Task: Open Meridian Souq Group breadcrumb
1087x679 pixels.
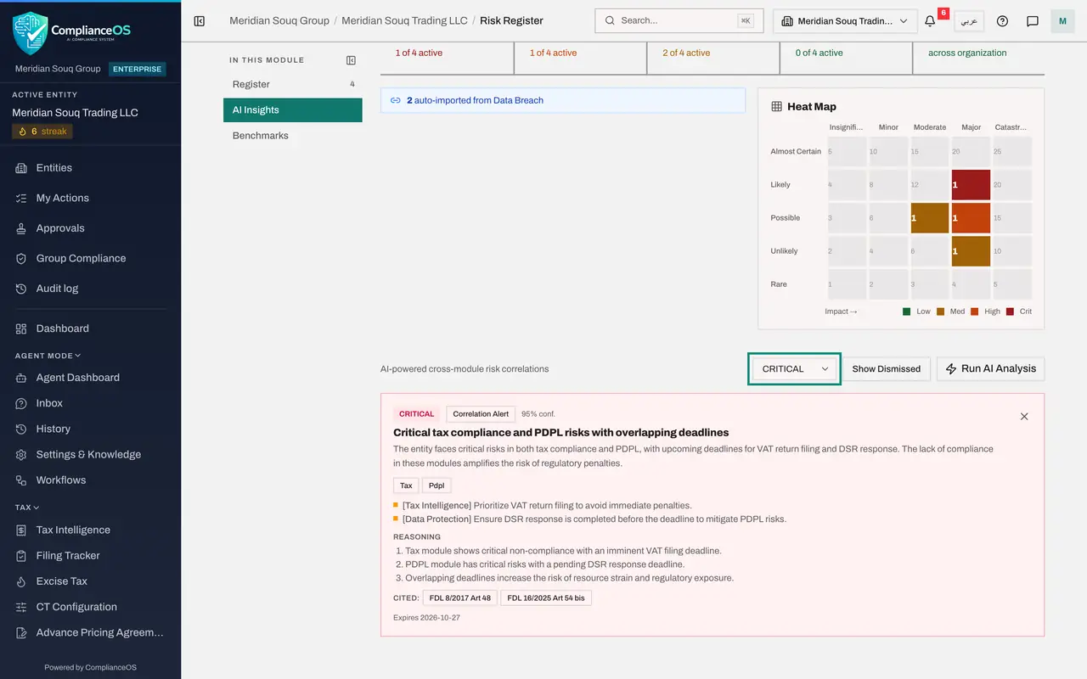Action: (279, 20)
